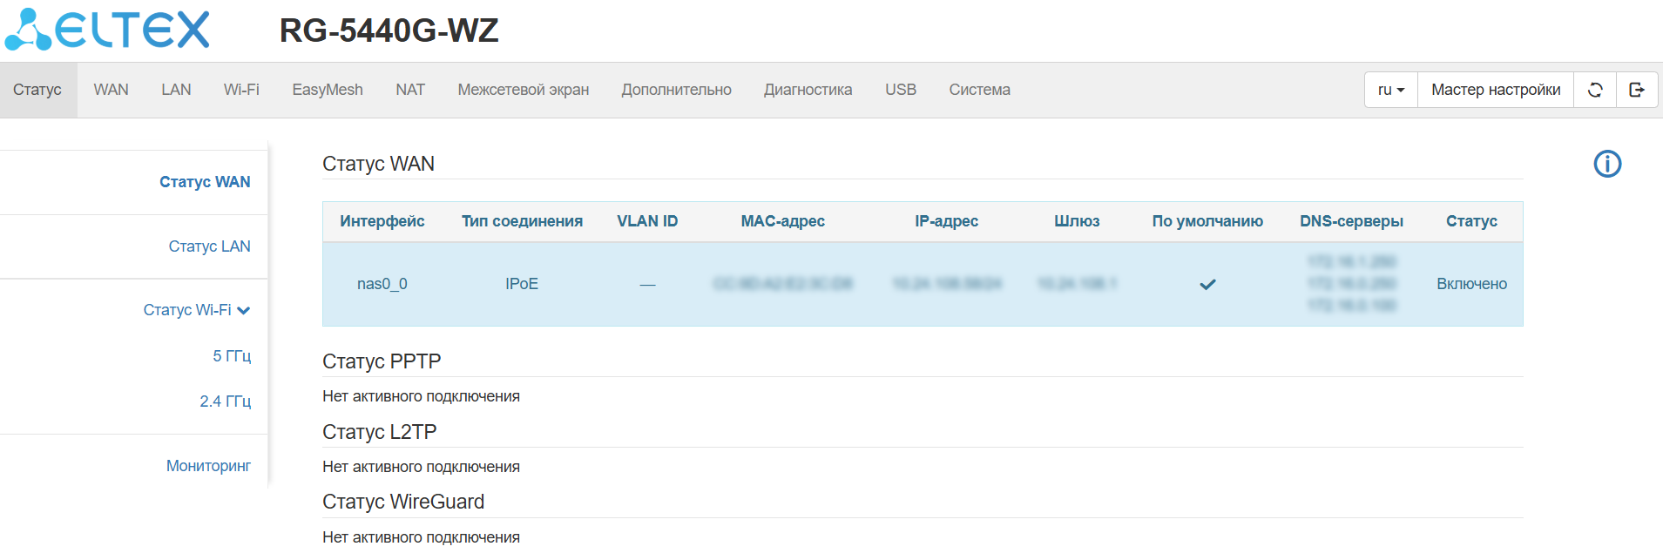Select the nas0_0 interface table row
The width and height of the screenshot is (1663, 560).
[x=382, y=284]
